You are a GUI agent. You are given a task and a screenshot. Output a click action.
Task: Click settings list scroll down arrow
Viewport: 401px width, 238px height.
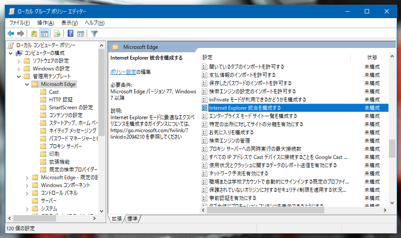[392, 203]
